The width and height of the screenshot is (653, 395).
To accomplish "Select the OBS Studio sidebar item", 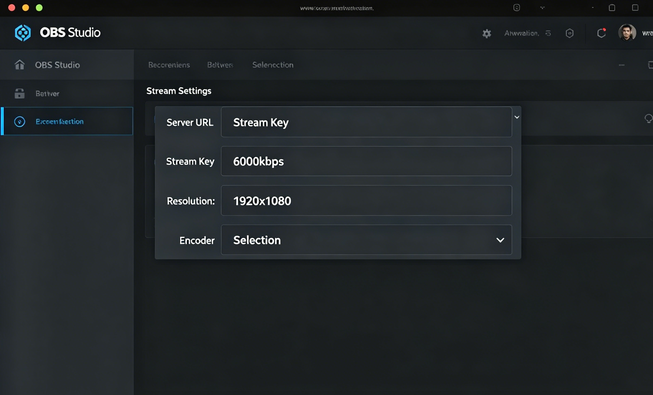I will [67, 65].
